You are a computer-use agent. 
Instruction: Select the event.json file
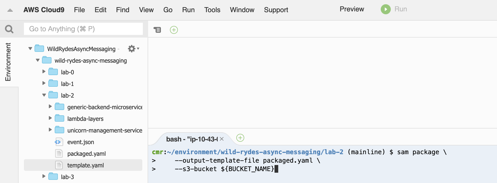(81, 142)
